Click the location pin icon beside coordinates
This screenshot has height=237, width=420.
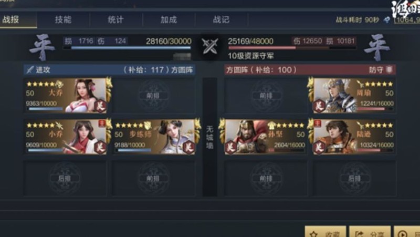pos(386,19)
